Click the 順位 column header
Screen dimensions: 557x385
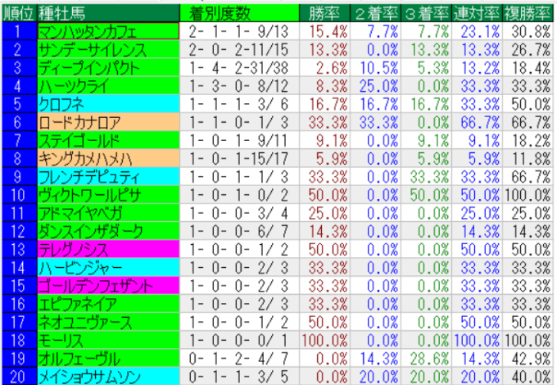pyautogui.click(x=19, y=13)
